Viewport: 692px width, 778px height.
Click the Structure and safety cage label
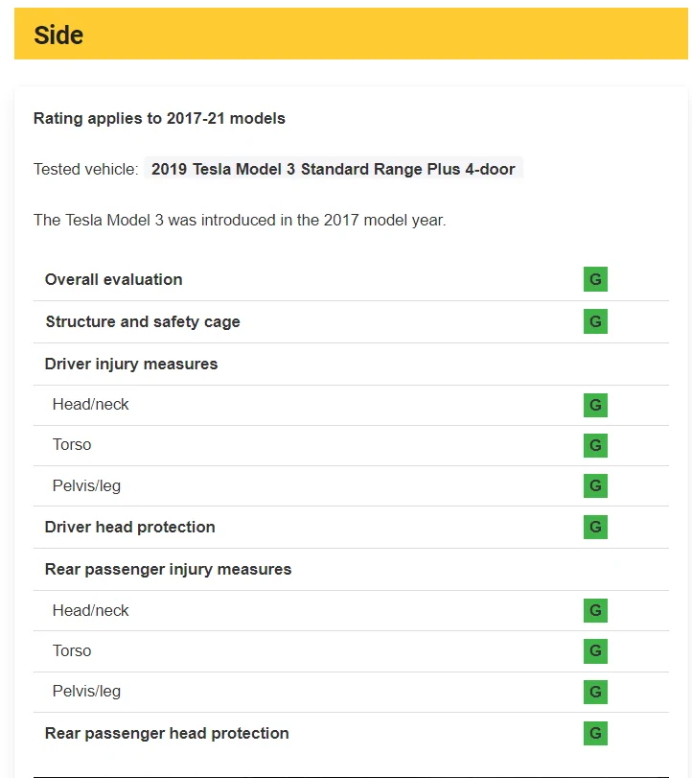(143, 321)
